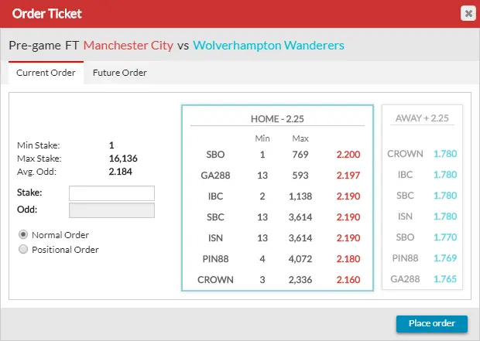Click GA288 away odds 1.765
480x341 pixels.
(x=445, y=279)
